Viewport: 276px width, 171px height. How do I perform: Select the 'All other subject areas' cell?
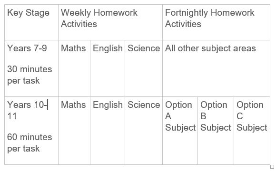coord(216,68)
